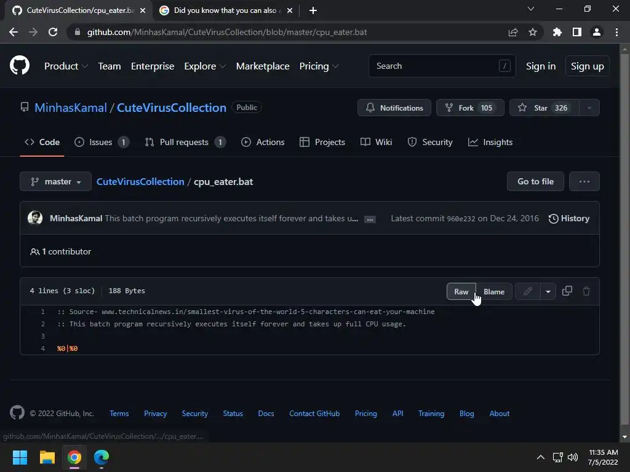Open MinhasKamal owner link
The width and height of the screenshot is (630, 472).
click(x=71, y=108)
